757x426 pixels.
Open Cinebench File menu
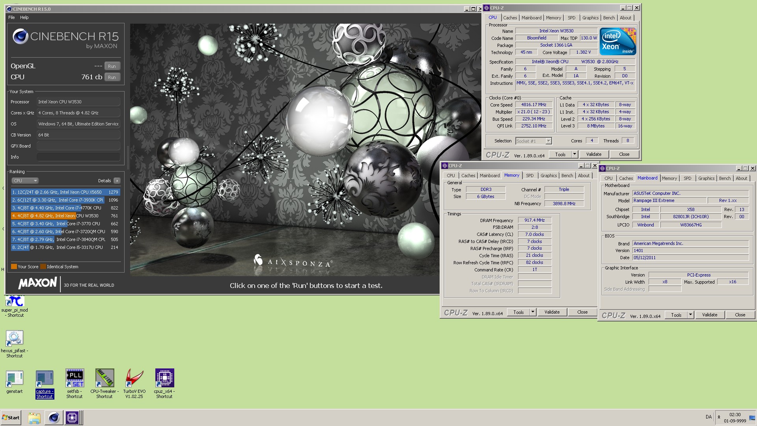point(11,17)
